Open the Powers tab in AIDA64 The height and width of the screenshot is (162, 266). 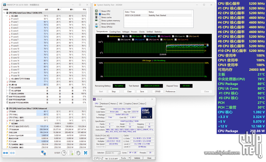point(134,32)
